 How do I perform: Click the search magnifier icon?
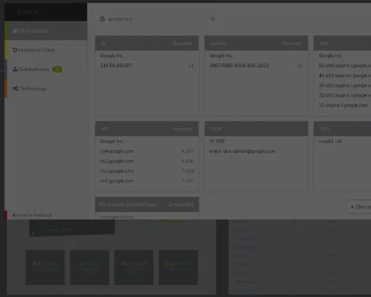click(213, 19)
